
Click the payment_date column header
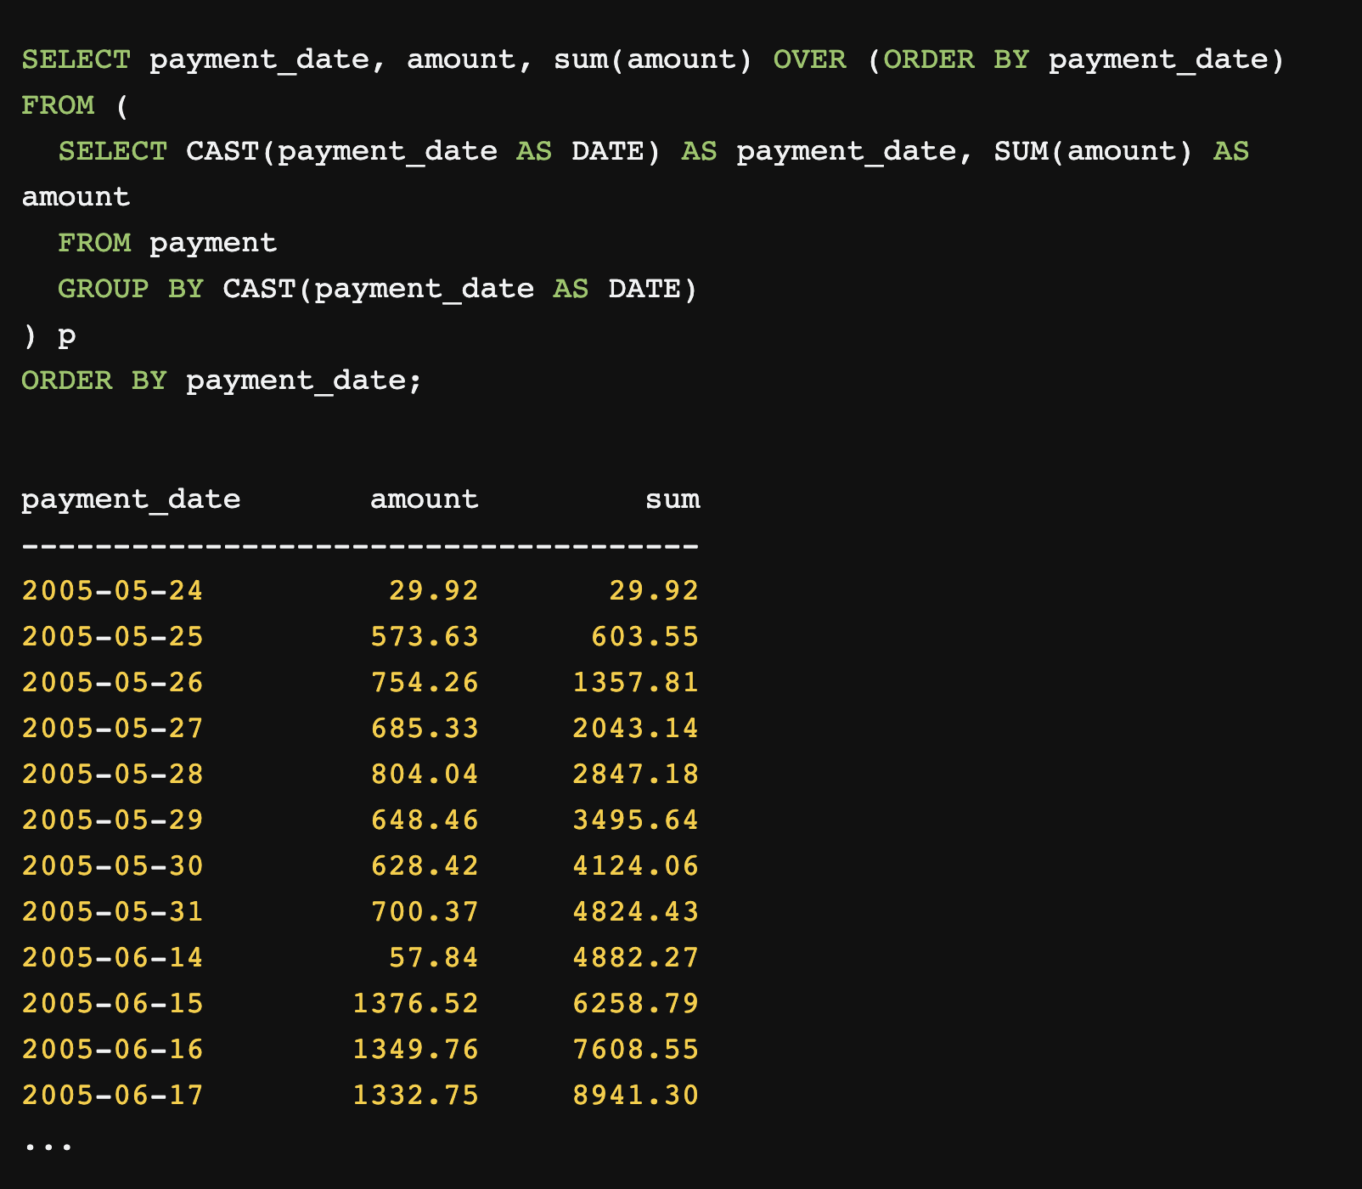pyautogui.click(x=131, y=499)
